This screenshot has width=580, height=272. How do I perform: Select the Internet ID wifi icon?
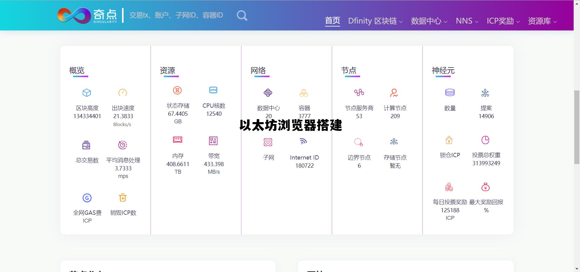tap(304, 142)
